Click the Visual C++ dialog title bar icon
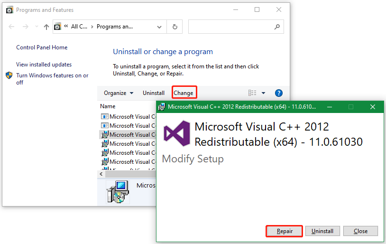386x244 pixels. (x=162, y=107)
